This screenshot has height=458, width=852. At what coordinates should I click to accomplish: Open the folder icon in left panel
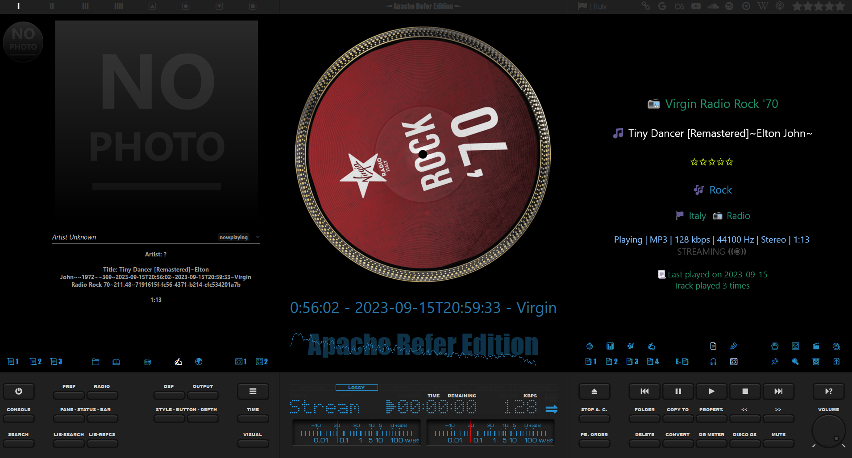tap(96, 362)
